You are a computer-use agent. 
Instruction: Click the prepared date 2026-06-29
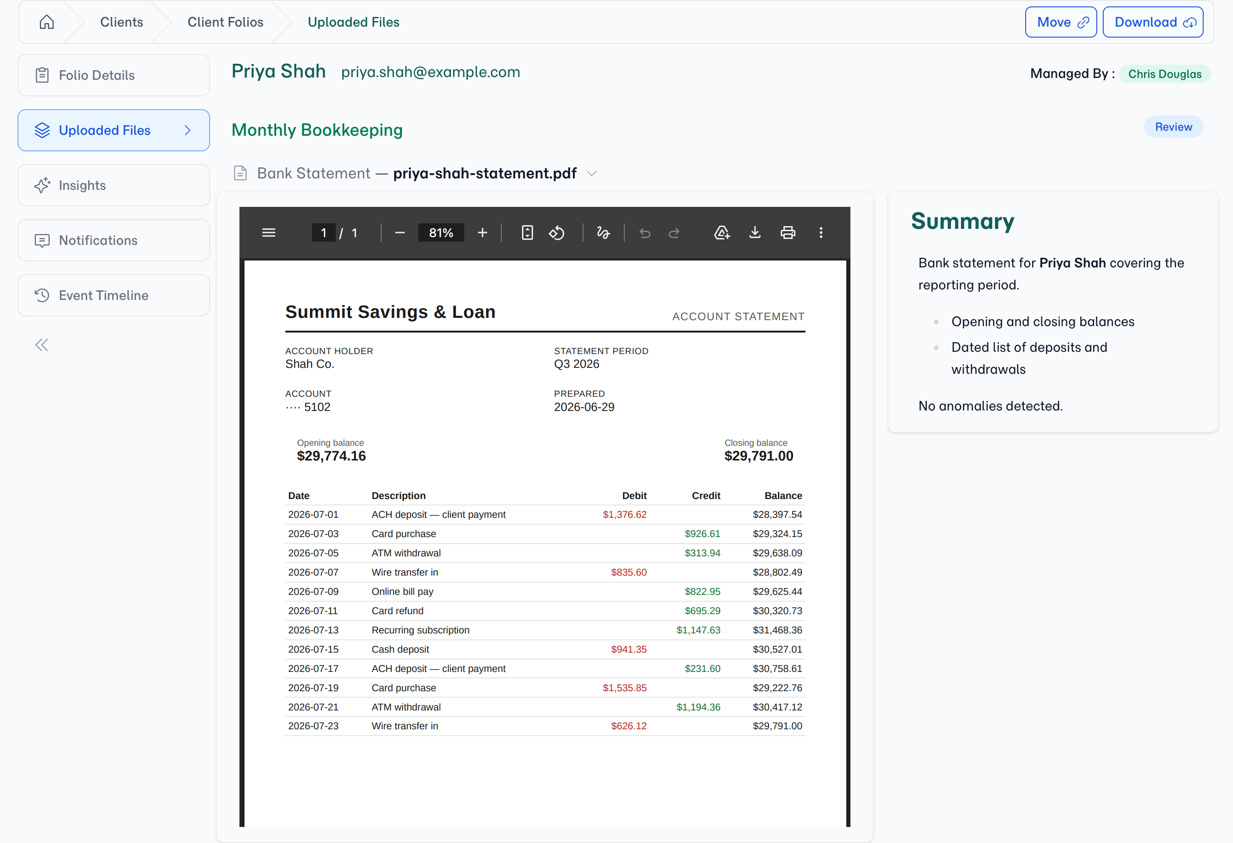tap(583, 407)
